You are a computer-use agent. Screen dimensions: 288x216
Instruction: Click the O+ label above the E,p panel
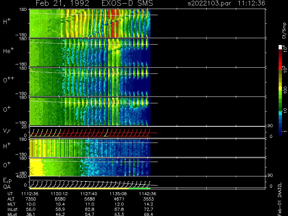[7, 165]
